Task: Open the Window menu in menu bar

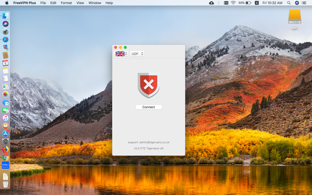Action: 95,3
